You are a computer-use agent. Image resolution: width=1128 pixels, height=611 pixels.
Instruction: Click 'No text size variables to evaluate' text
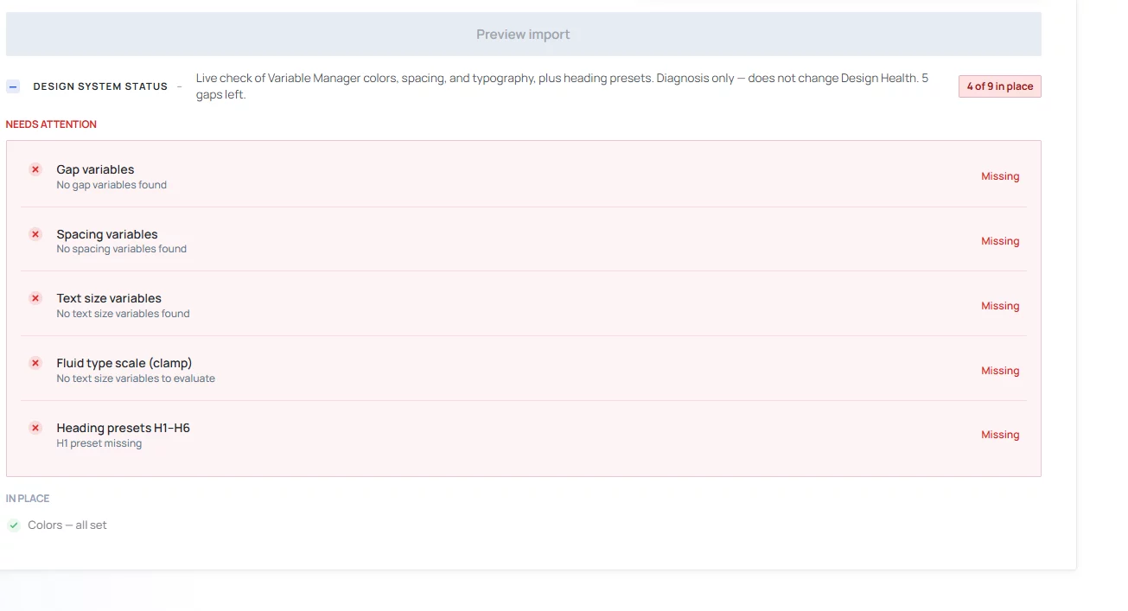pos(136,379)
